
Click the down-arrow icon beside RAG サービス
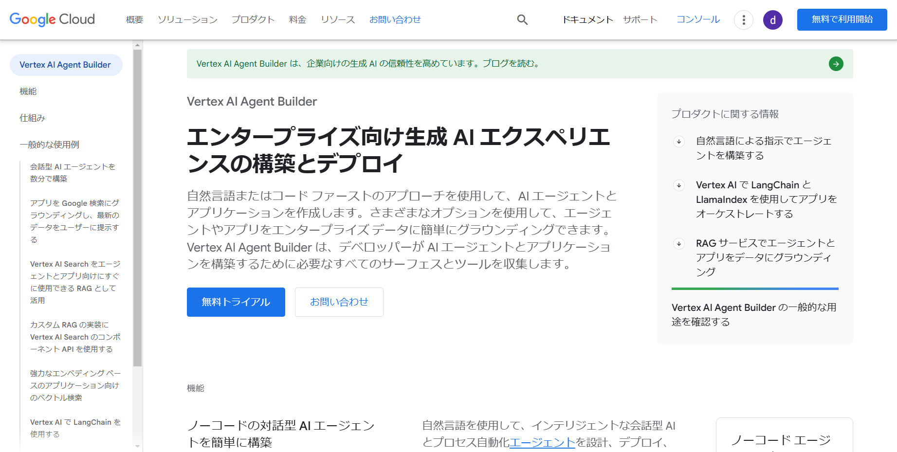coord(679,244)
